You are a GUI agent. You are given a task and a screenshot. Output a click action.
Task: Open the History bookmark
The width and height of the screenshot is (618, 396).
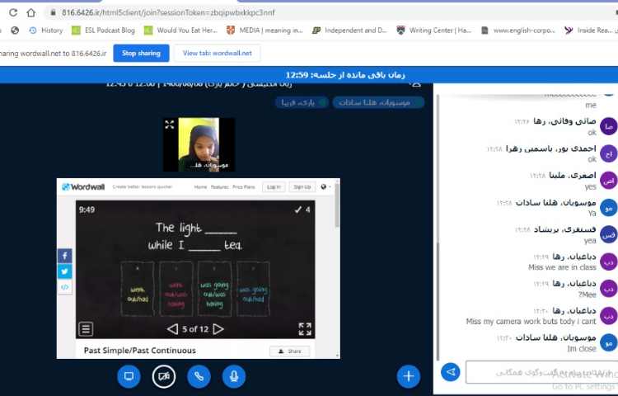45,31
